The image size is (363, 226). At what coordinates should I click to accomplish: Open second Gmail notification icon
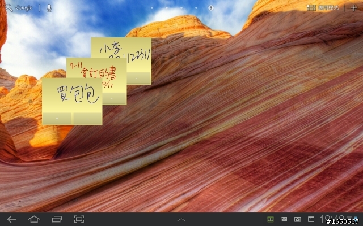[x=297, y=219]
